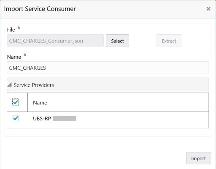Click the Name field label above input

pos(14,57)
